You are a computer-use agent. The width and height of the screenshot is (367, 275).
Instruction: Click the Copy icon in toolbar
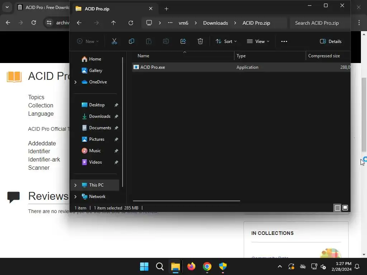click(x=132, y=42)
